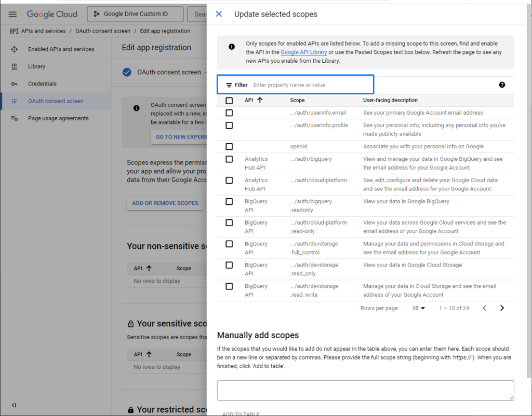This screenshot has height=416, width=532.
Task: Click the manually add scopes text box
Action: pos(365,390)
